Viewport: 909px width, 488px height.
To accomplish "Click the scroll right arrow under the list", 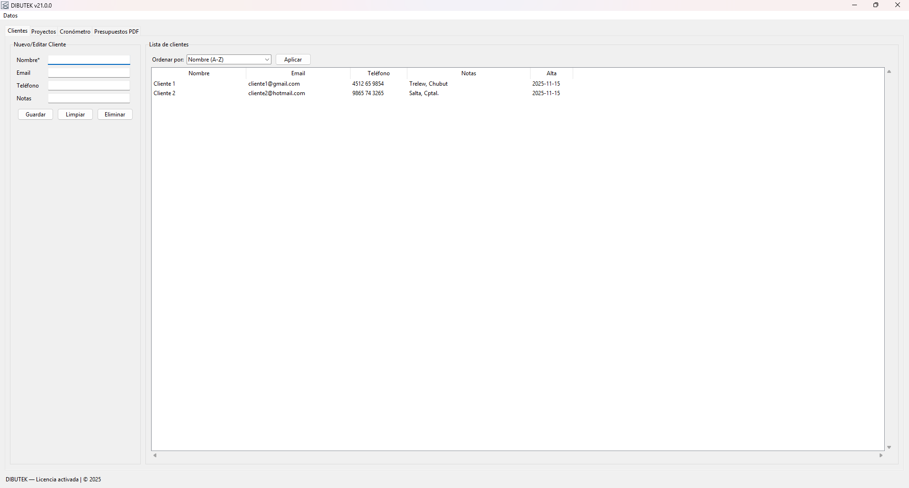I will click(x=881, y=455).
